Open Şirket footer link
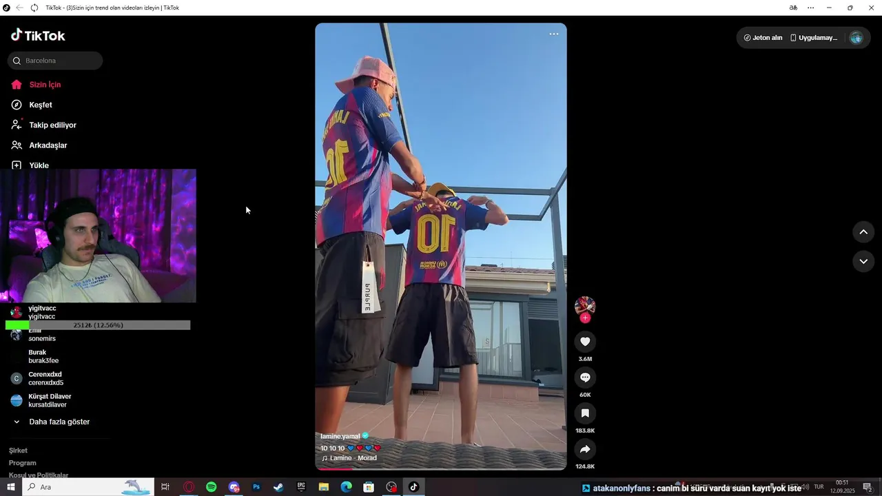This screenshot has width=882, height=496. [x=18, y=451]
